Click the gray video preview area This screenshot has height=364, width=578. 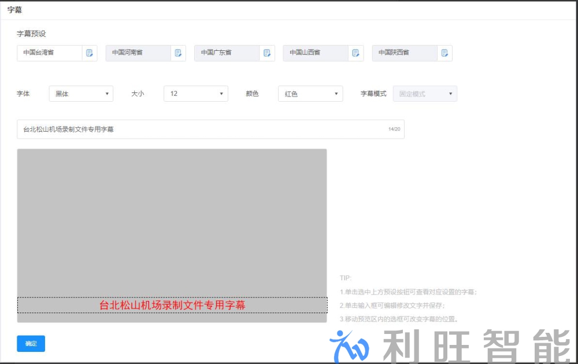coord(172,220)
